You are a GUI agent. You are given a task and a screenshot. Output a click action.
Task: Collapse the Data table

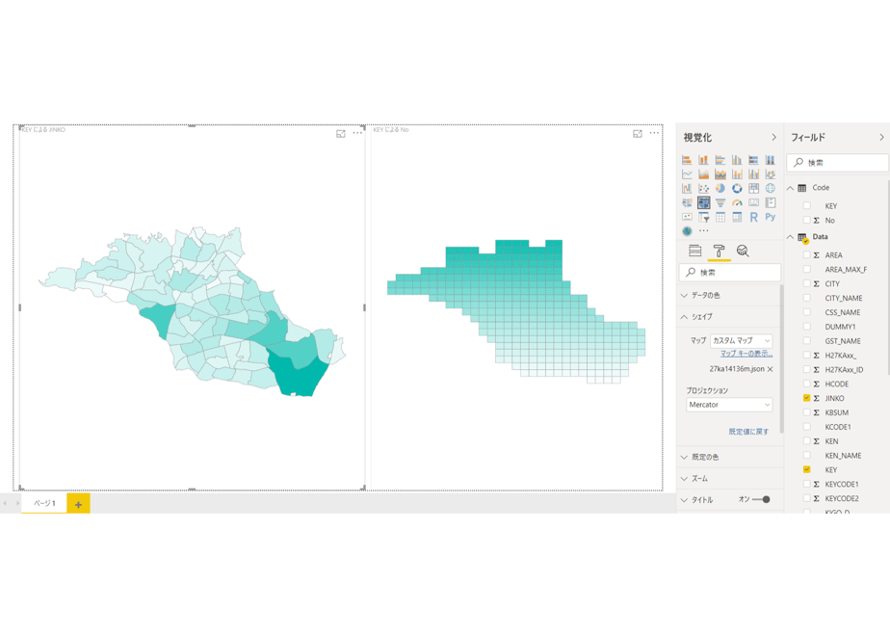tap(790, 237)
